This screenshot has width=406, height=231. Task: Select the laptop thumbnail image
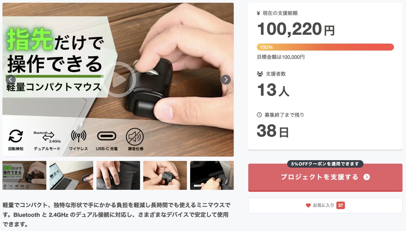71,175
